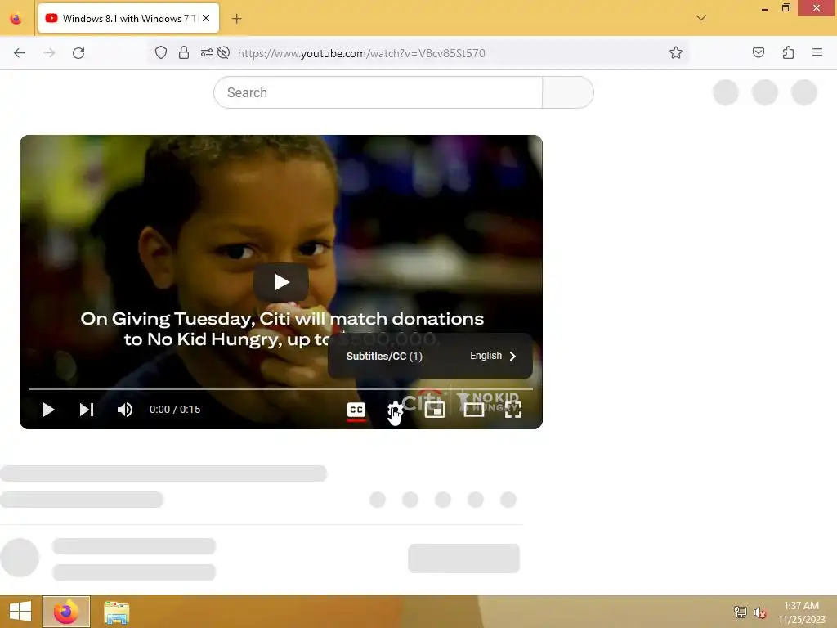
Task: Save page to Pocket
Action: [x=759, y=53]
